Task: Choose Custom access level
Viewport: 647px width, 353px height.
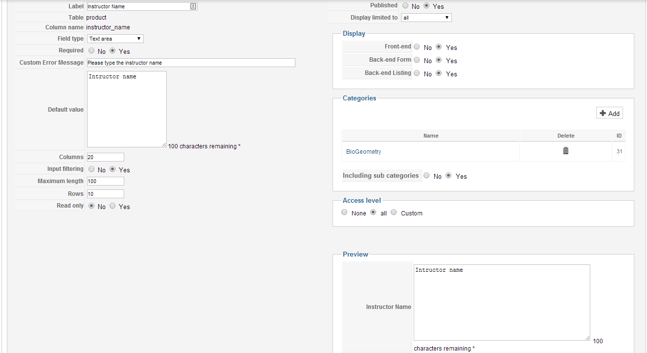Action: pos(394,212)
